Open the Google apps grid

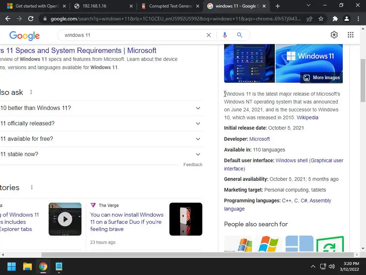tap(350, 35)
